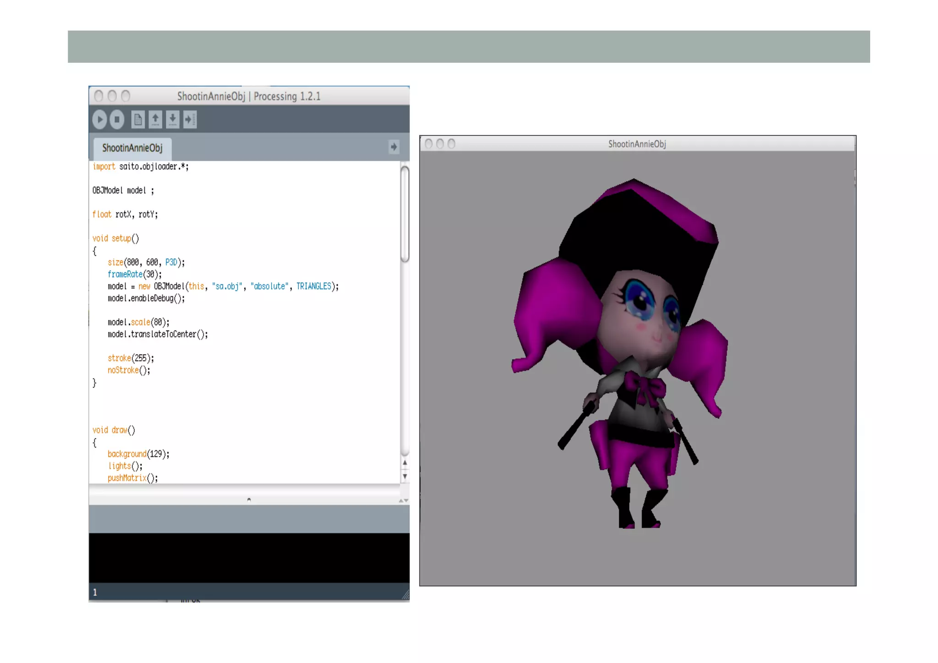Stop the running sketch

(117, 120)
